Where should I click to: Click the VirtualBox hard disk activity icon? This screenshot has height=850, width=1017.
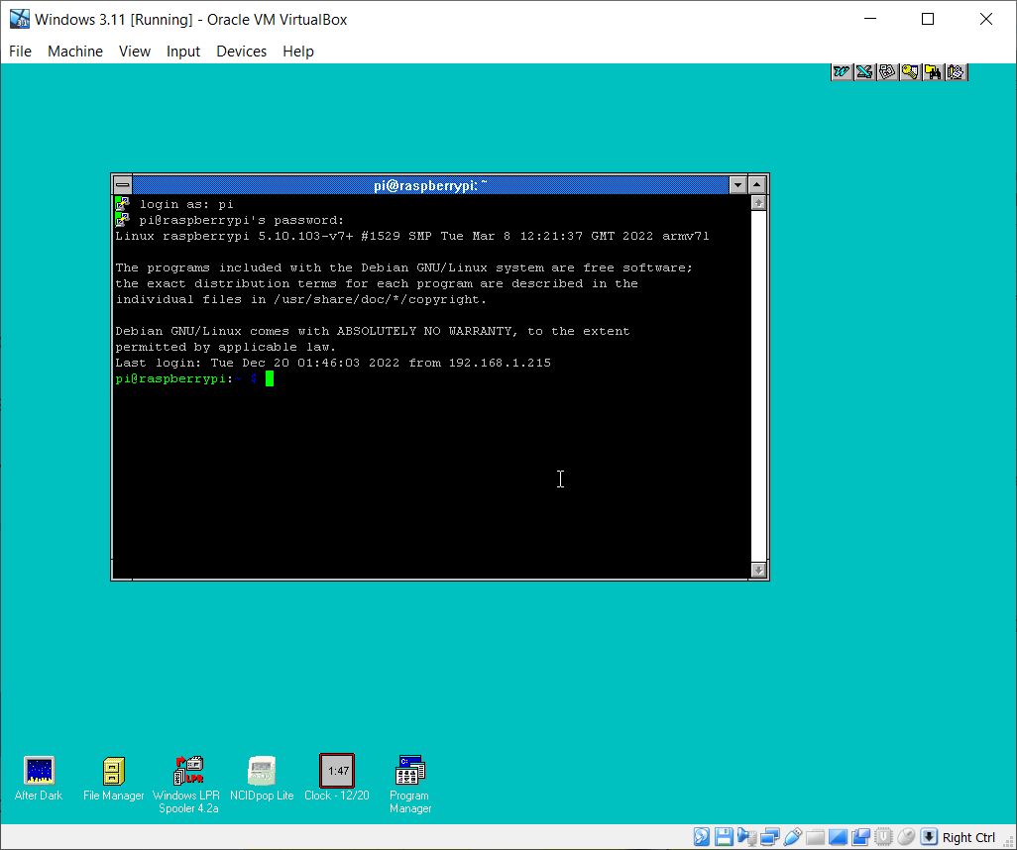click(701, 836)
